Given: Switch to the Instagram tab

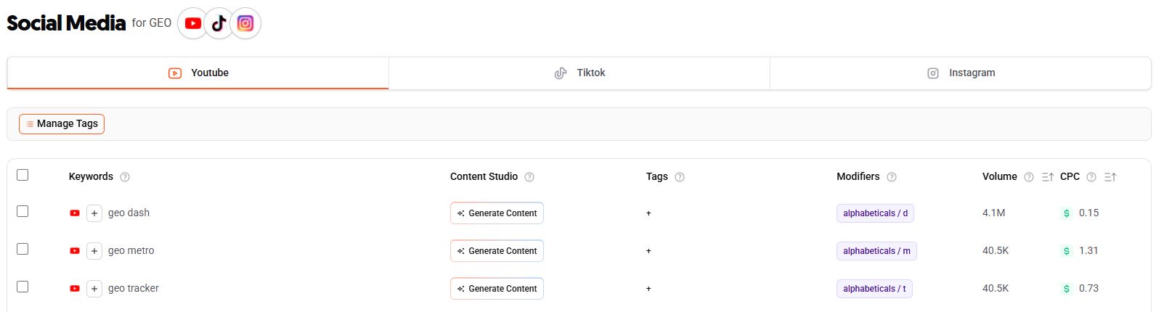Looking at the screenshot, I should 961,73.
